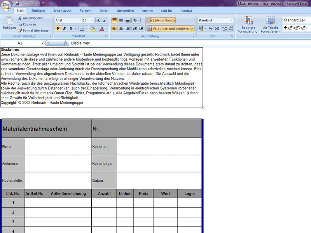The image size is (311, 233).
Task: Open the Daten tab
Action: click(104, 11)
